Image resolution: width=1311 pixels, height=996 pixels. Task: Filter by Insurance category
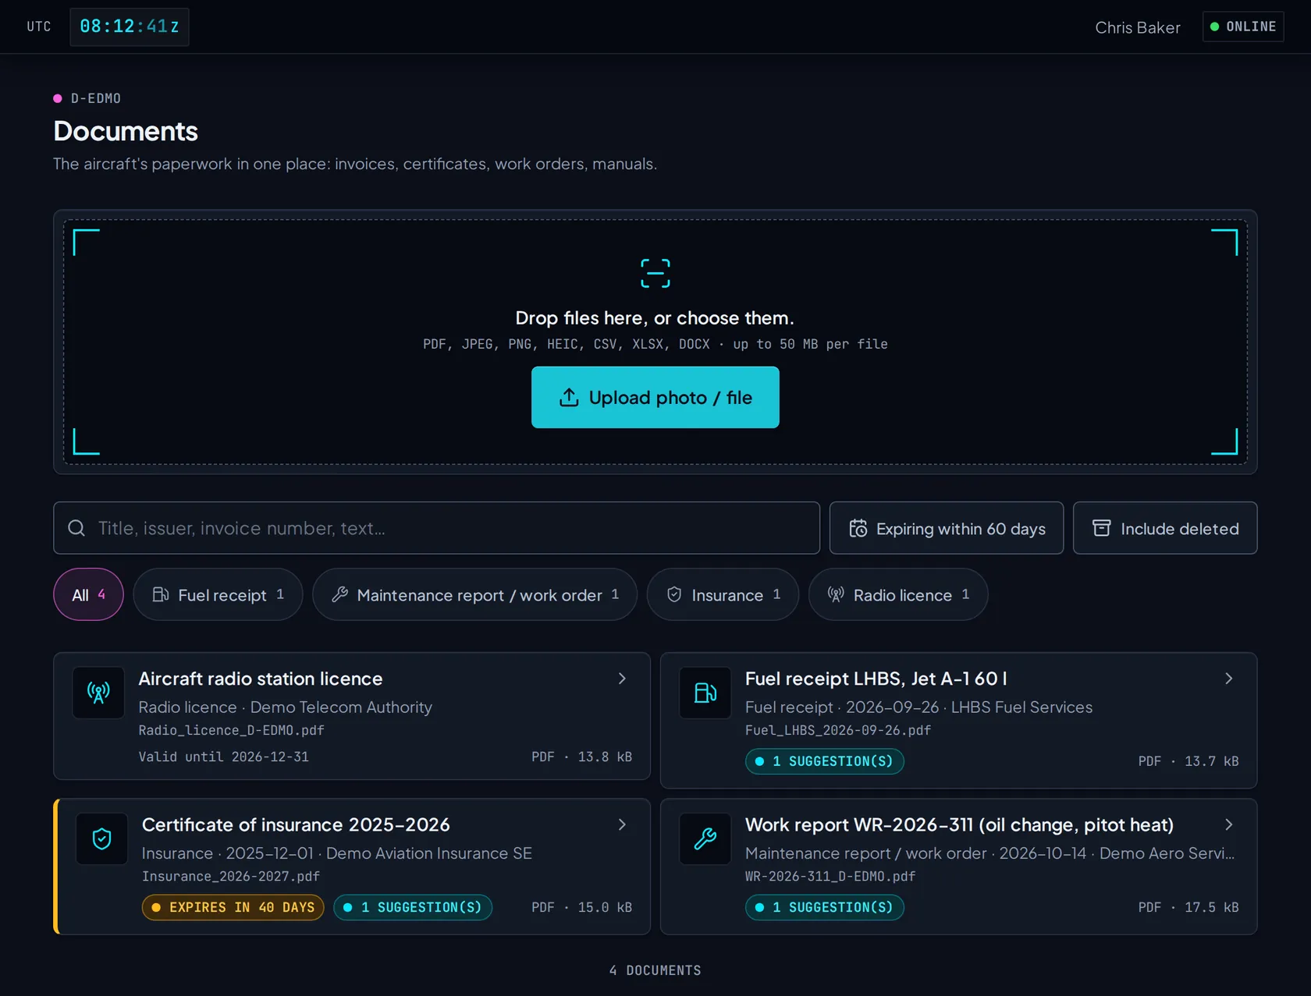[x=723, y=594]
